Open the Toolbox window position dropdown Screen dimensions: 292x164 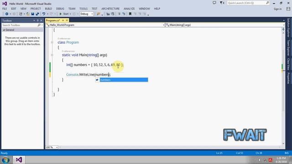pyautogui.click(x=34, y=20)
